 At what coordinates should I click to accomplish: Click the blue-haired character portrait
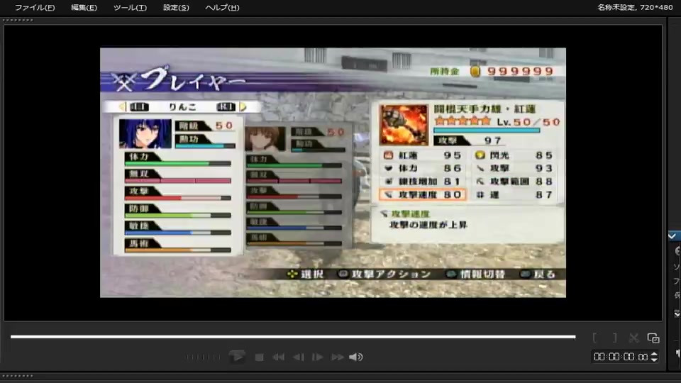click(145, 134)
